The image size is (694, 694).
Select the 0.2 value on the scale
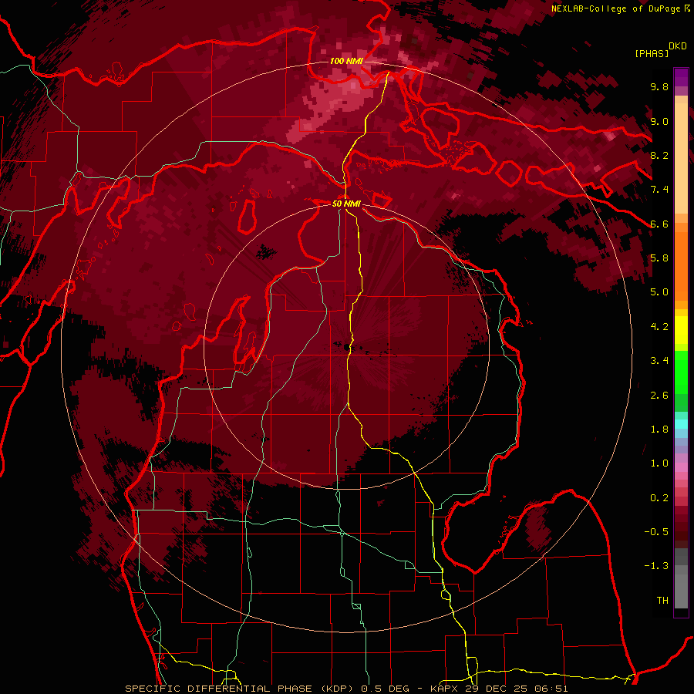click(x=659, y=498)
